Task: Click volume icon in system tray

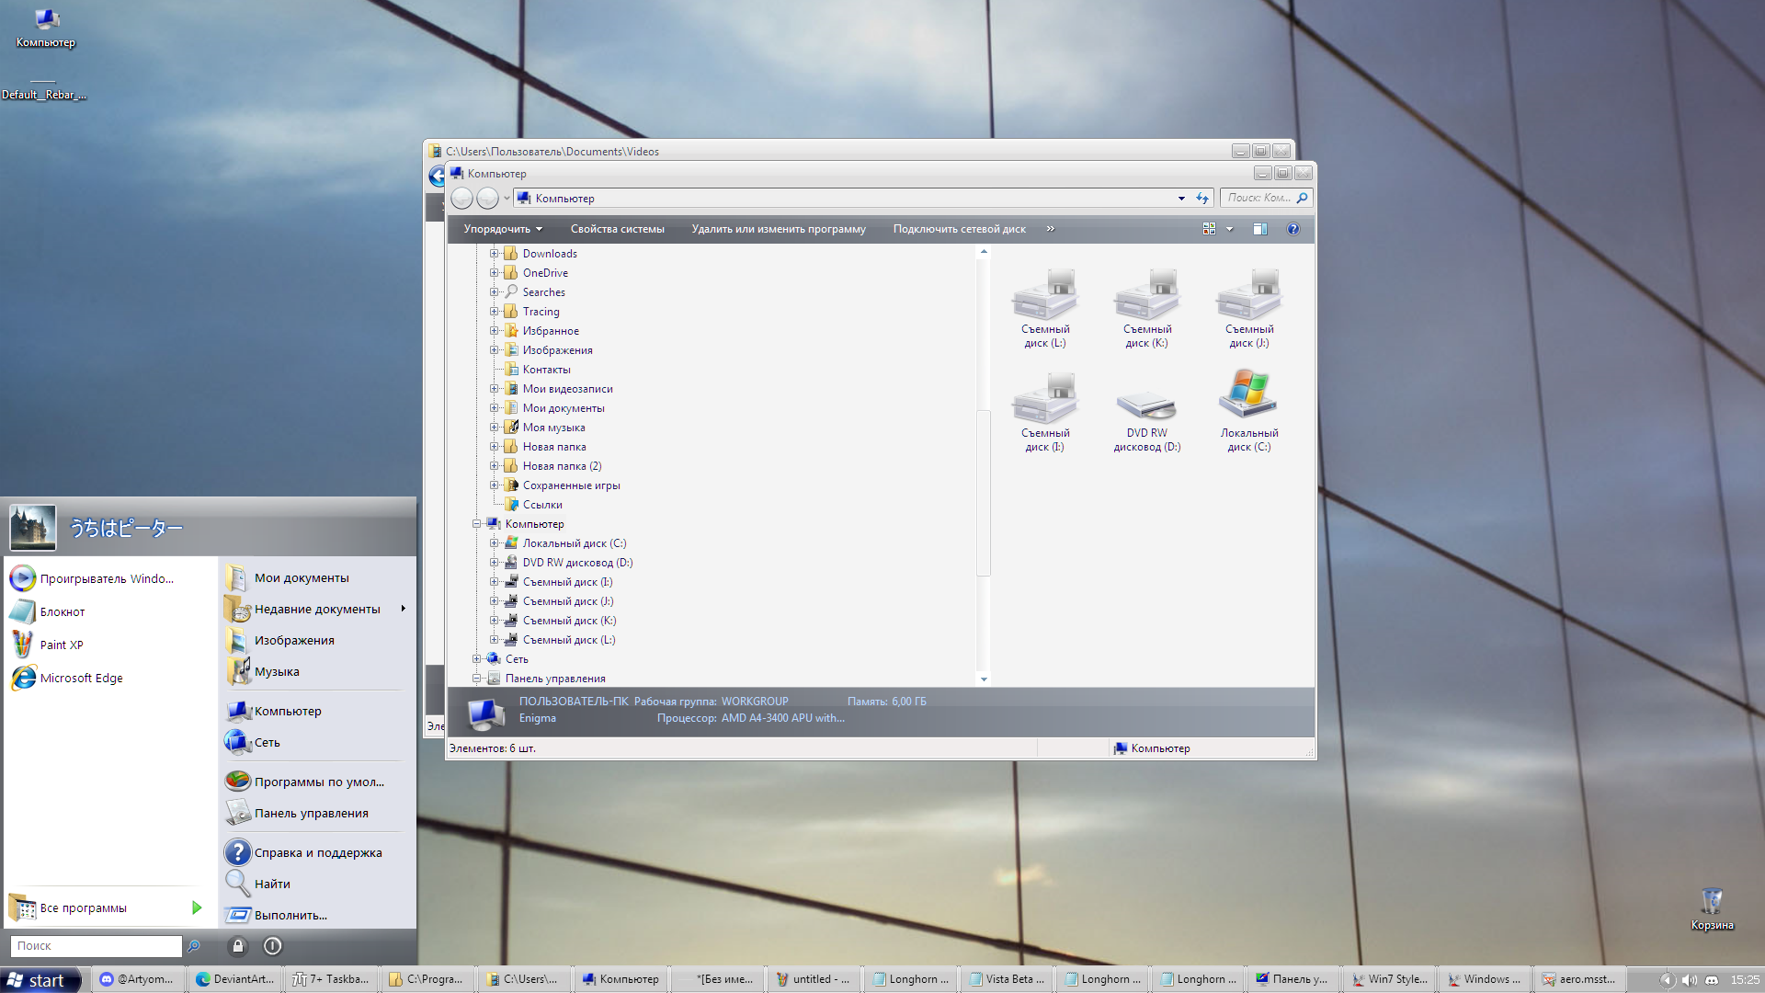Action: (x=1689, y=980)
